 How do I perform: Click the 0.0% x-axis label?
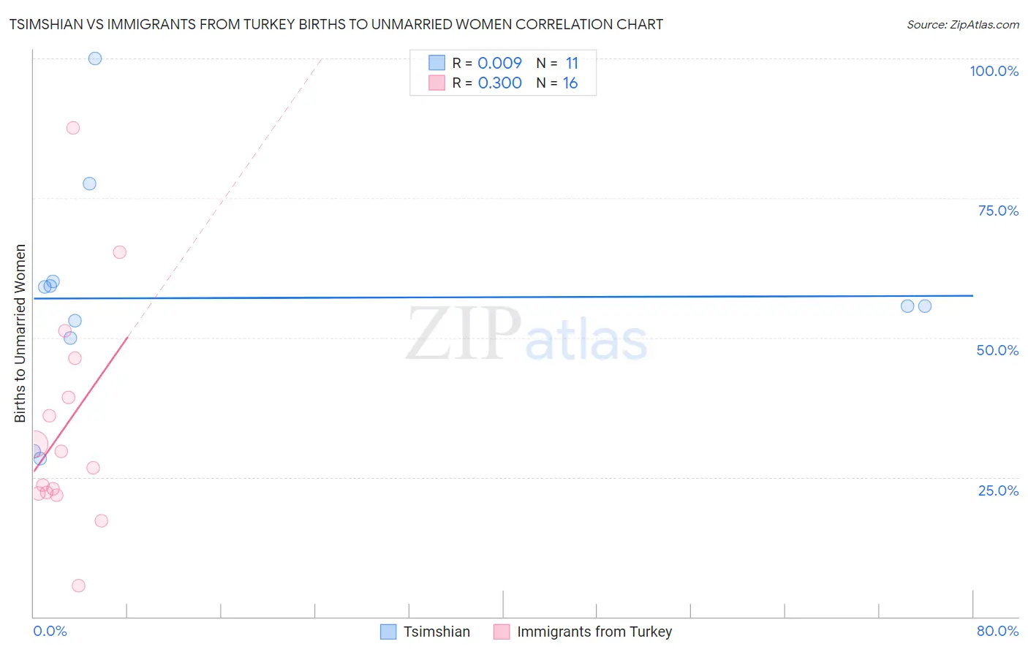50,631
